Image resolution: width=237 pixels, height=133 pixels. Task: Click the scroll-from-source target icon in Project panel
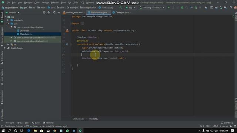tap(44, 13)
